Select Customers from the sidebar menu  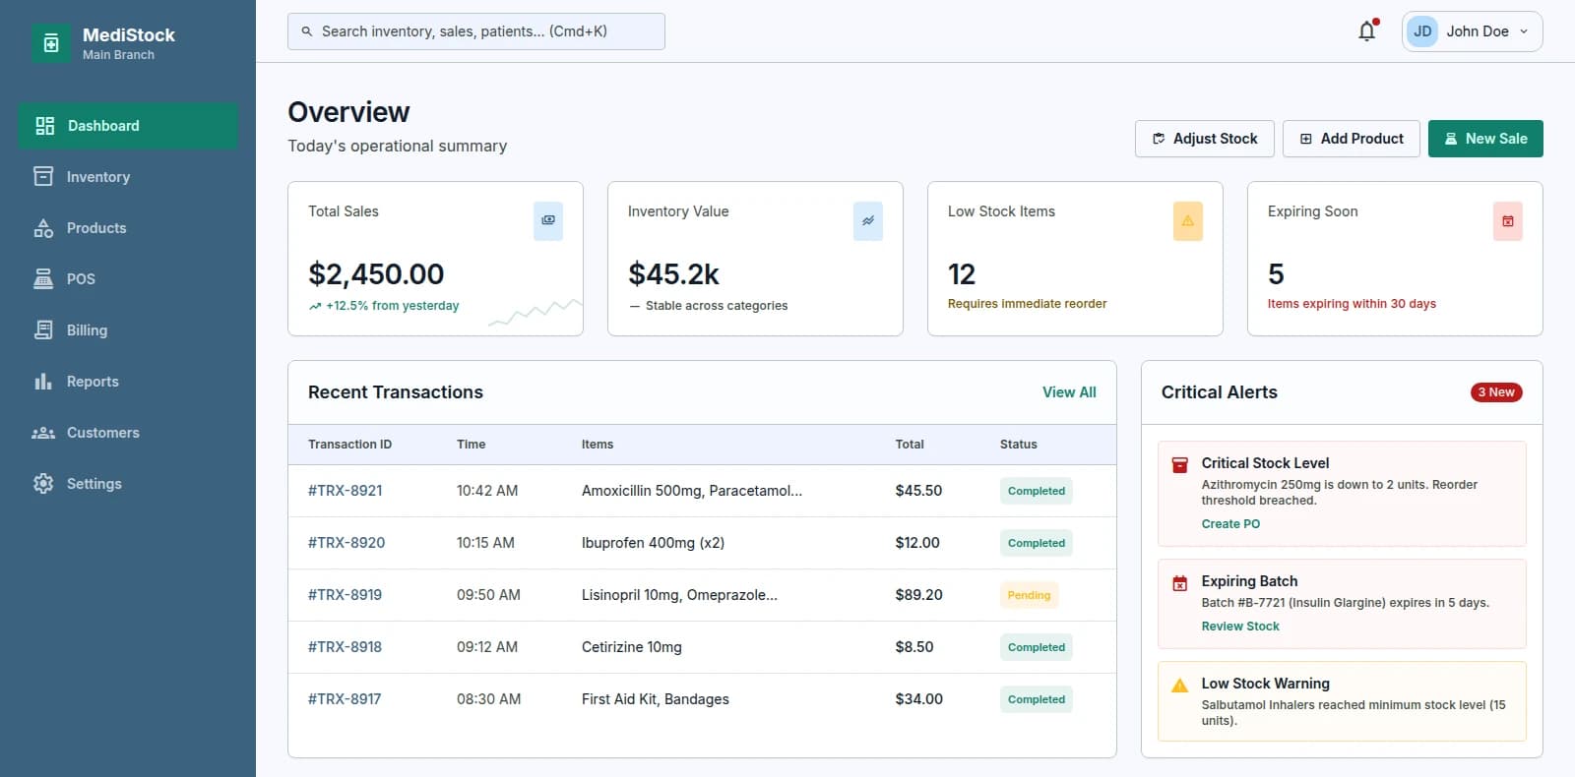128,433
